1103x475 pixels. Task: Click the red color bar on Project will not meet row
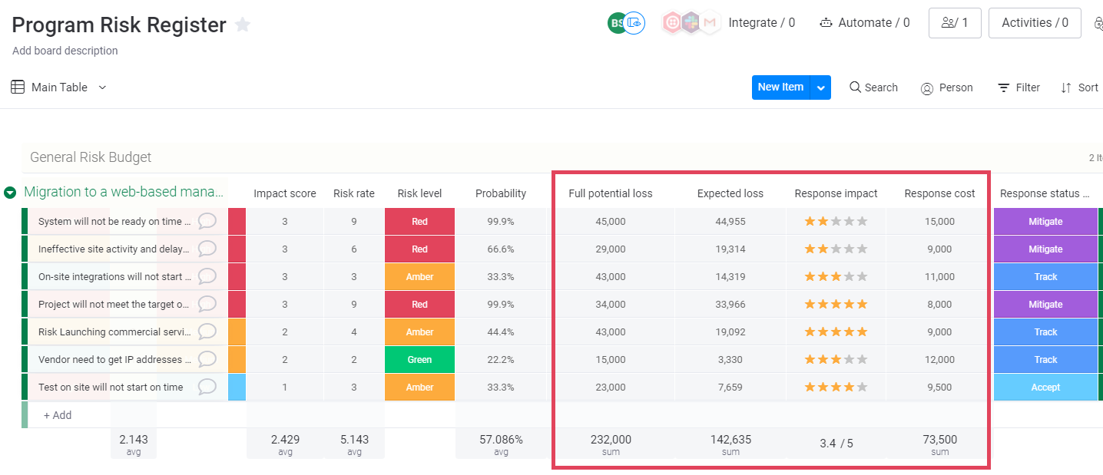pyautogui.click(x=236, y=304)
